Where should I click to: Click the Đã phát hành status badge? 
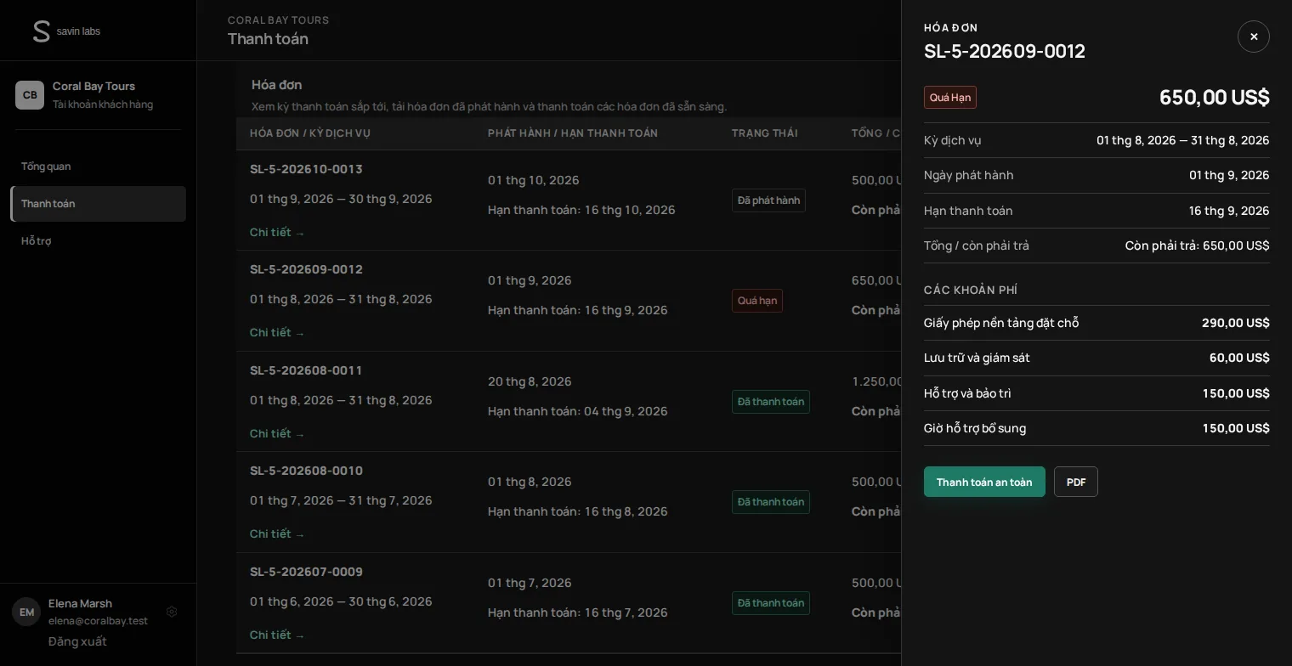point(768,200)
